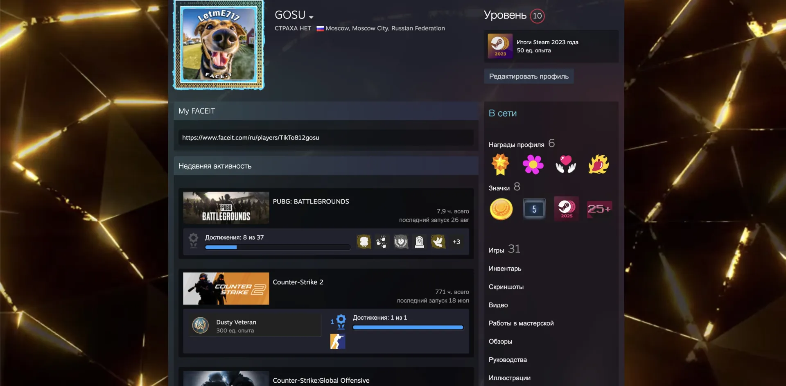This screenshot has height=386, width=786.
Task: Click the heart in hands award icon
Action: point(566,165)
